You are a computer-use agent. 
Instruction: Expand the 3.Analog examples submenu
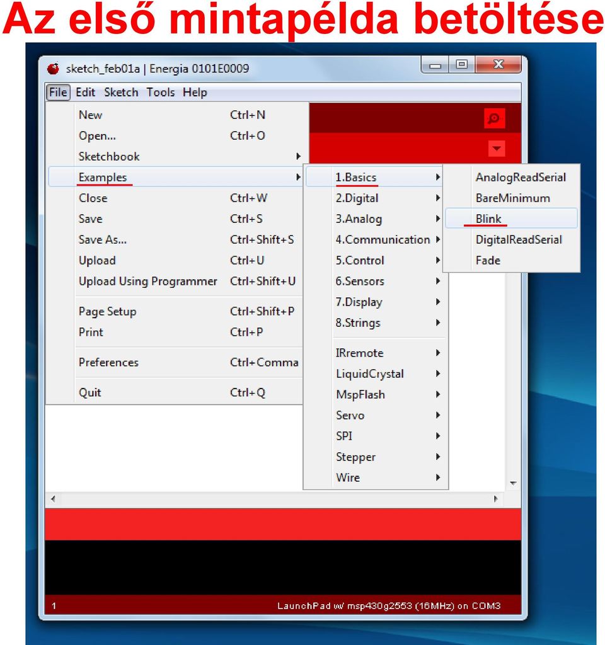[375, 219]
